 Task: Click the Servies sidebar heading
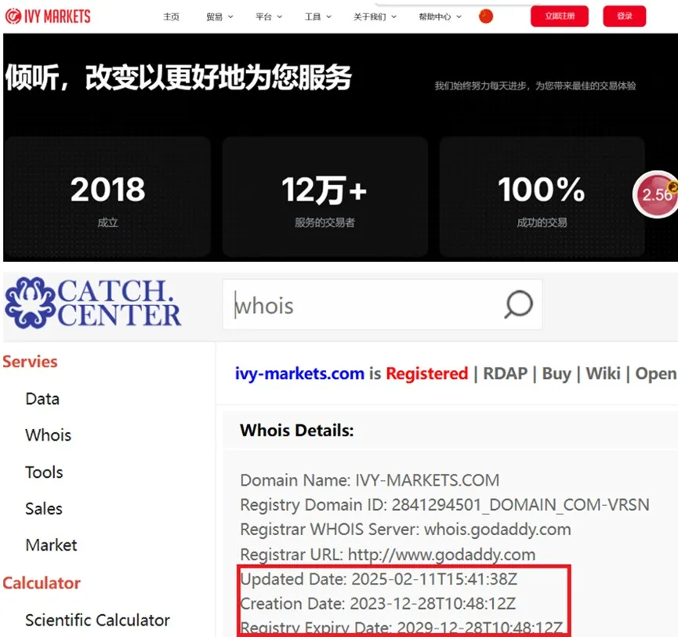[x=30, y=362]
